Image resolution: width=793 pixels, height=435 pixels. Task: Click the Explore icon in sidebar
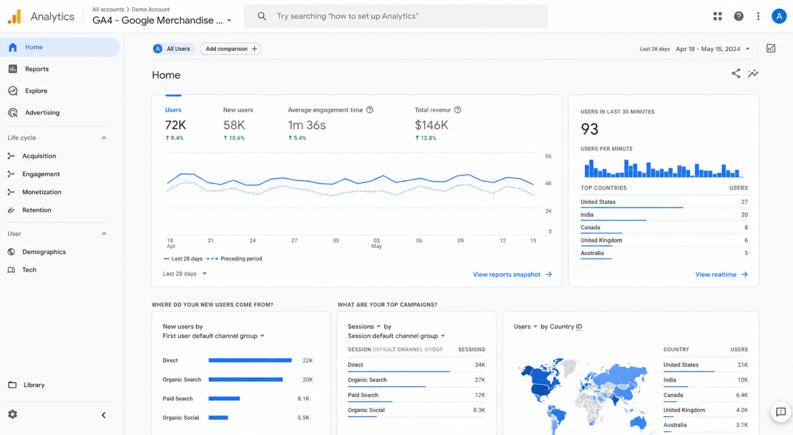click(x=13, y=91)
